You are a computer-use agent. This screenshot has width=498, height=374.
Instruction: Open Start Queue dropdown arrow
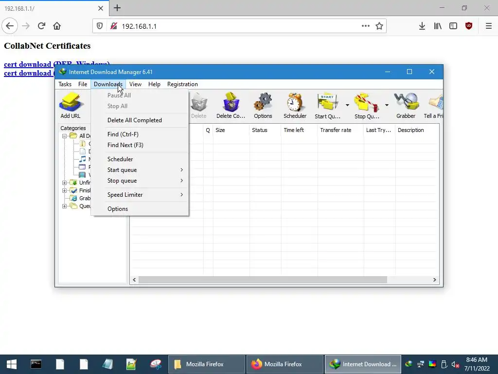[x=347, y=105]
